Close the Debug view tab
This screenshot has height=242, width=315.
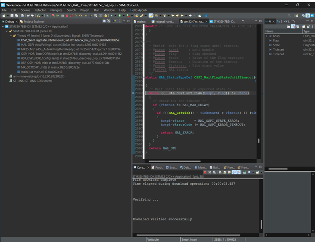[17, 22]
